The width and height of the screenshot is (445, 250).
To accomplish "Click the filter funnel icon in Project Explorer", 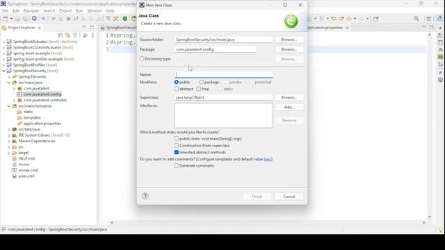I will point(75,35).
